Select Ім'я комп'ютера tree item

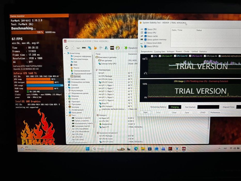click(81, 59)
